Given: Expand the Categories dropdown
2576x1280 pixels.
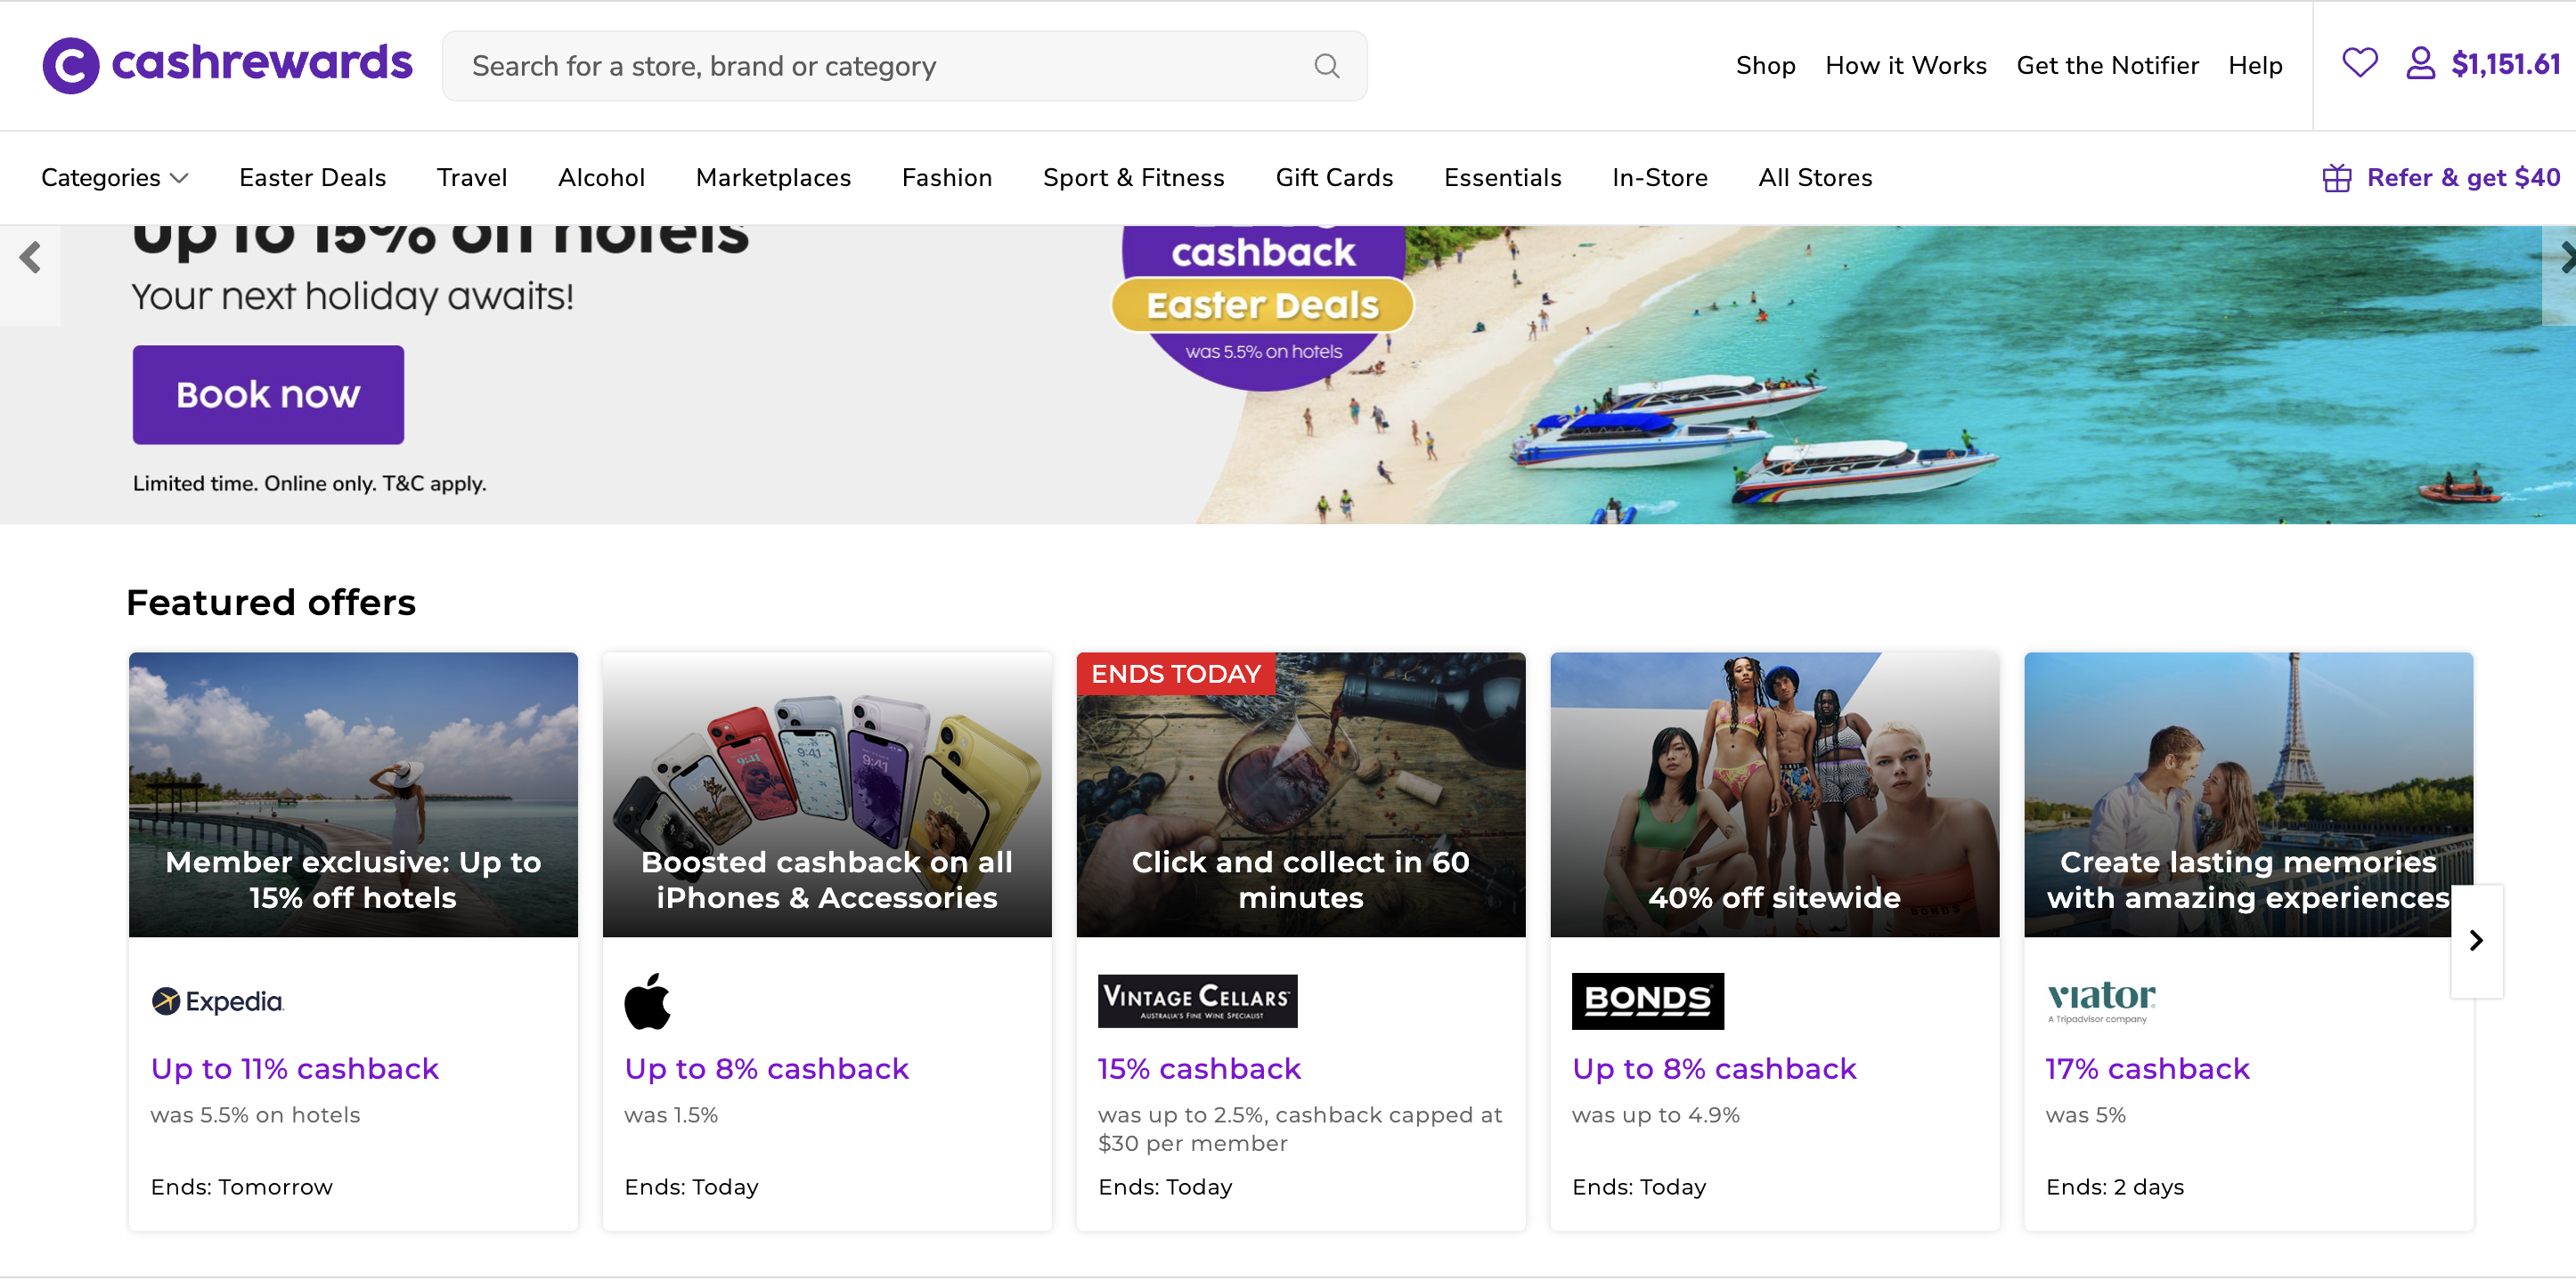Looking at the screenshot, I should tap(114, 178).
